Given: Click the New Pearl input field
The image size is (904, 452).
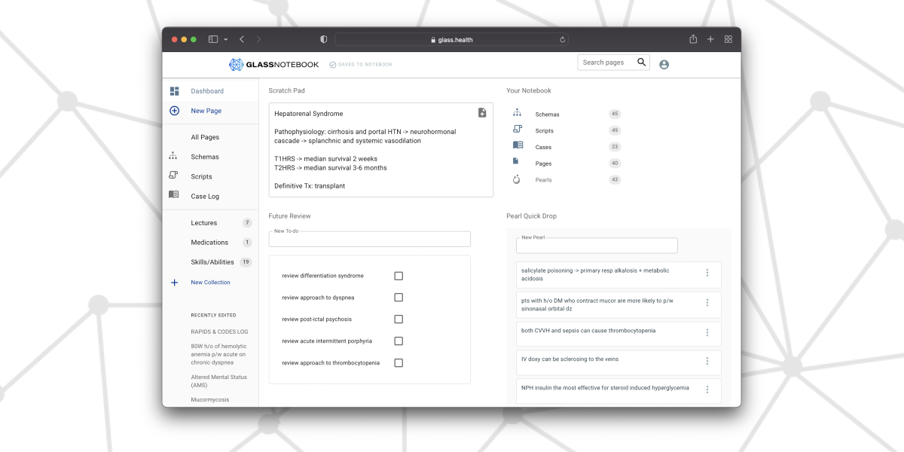Looking at the screenshot, I should pos(597,246).
